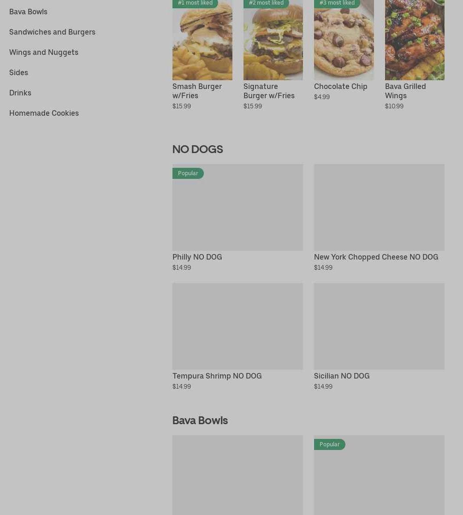Click the first Bava Bowls item image
The image size is (463, 515).
(237, 475)
